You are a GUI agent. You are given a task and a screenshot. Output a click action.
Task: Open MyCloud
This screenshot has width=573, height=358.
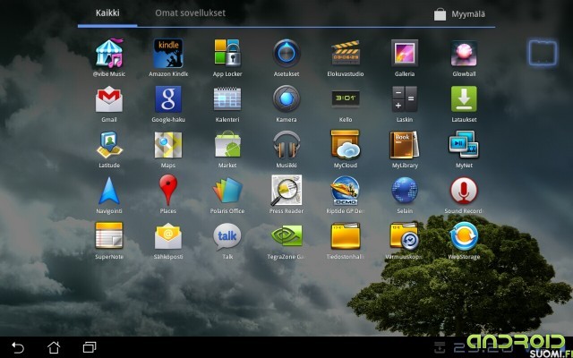(x=346, y=145)
